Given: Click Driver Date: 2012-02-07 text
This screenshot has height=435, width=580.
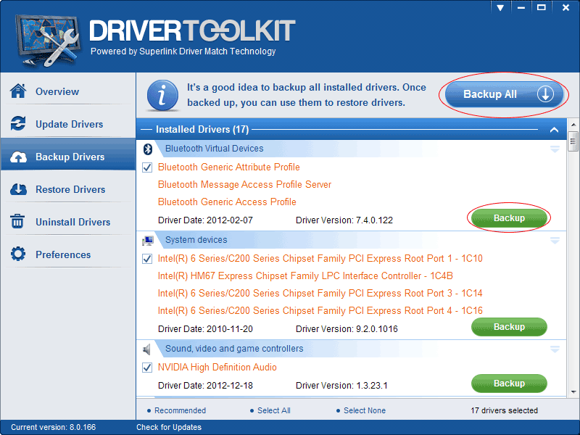Looking at the screenshot, I should 205,220.
